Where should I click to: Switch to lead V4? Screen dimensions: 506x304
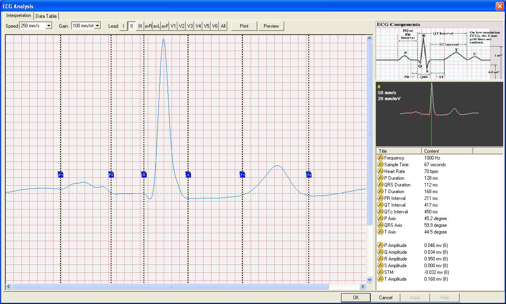tap(198, 26)
